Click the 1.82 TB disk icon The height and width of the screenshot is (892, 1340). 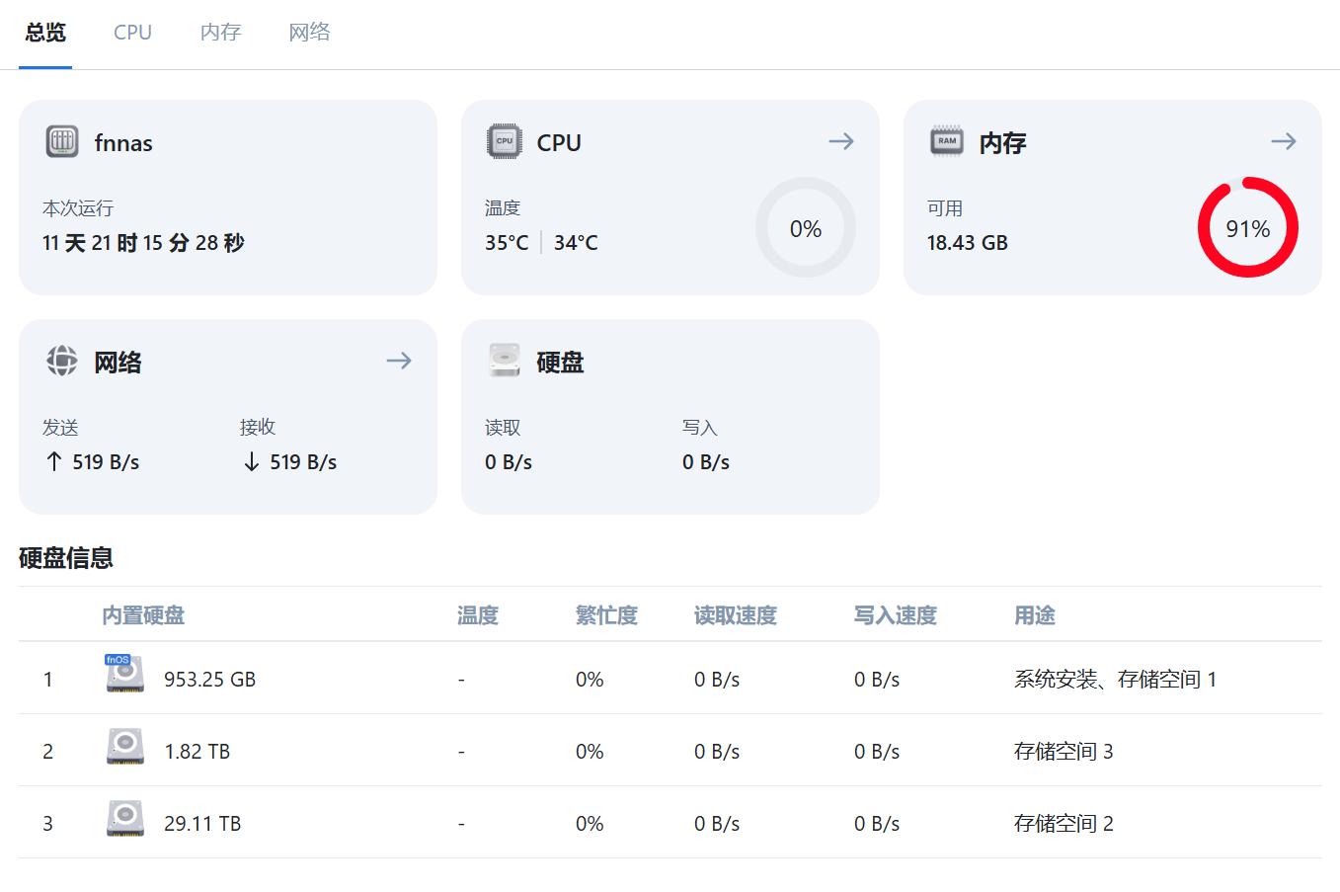click(x=125, y=747)
